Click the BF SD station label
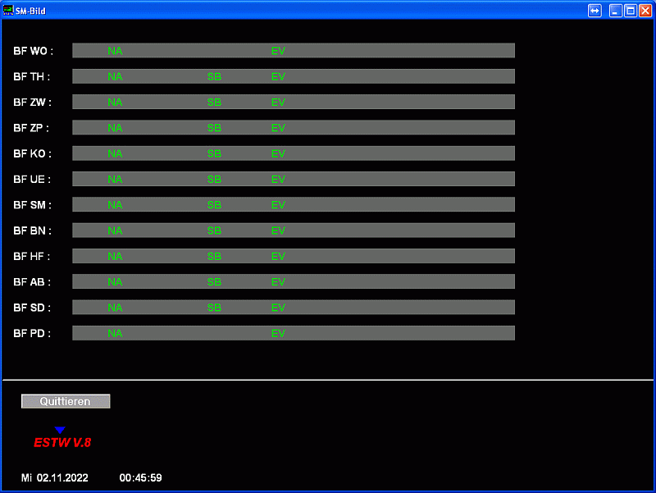 pos(32,308)
